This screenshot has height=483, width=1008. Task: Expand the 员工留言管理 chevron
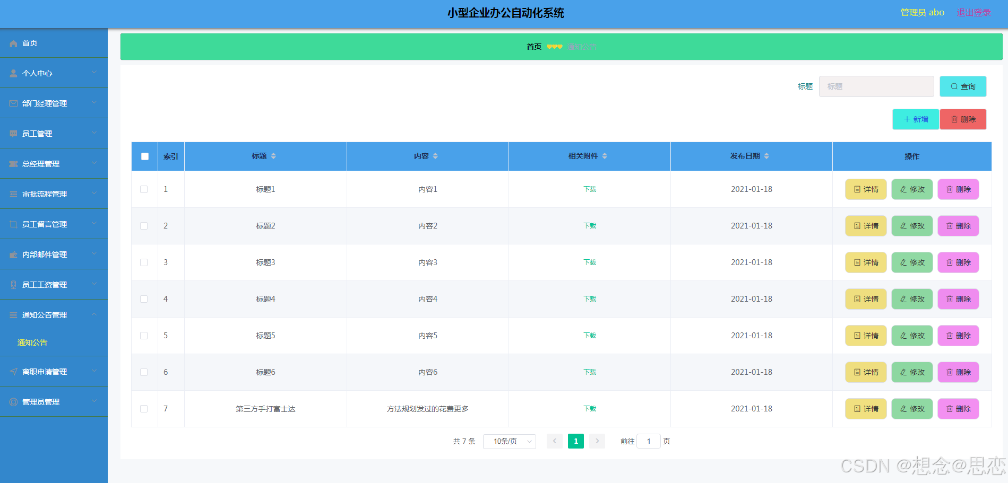tap(94, 224)
